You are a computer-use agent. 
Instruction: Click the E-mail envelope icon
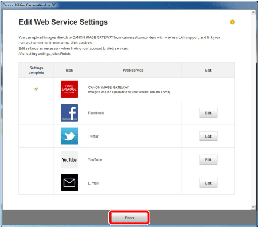pos(69,183)
